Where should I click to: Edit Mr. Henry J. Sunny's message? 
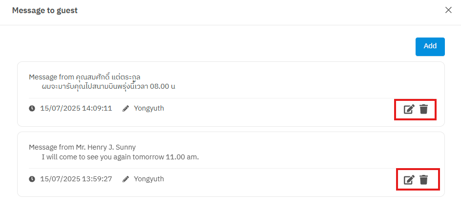click(x=409, y=180)
